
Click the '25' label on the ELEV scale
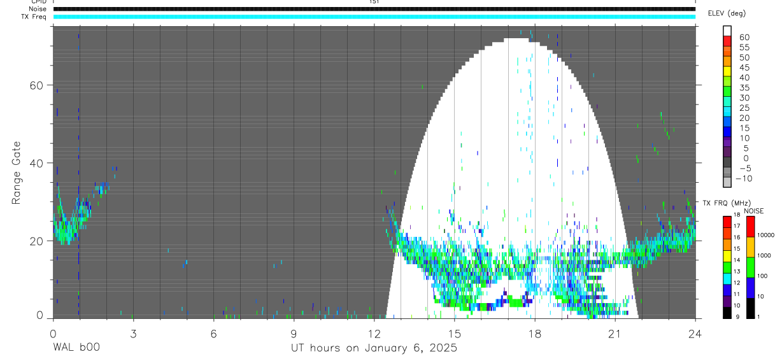click(744, 108)
